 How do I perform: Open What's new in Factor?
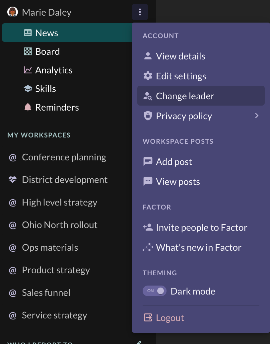[x=198, y=247]
